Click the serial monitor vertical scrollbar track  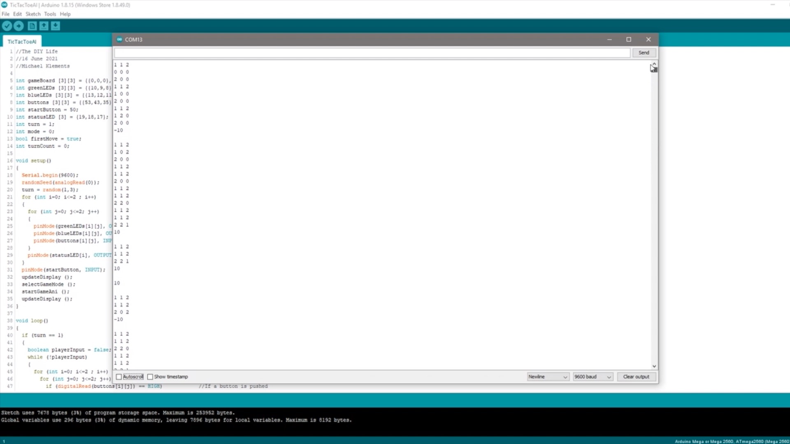654,214
